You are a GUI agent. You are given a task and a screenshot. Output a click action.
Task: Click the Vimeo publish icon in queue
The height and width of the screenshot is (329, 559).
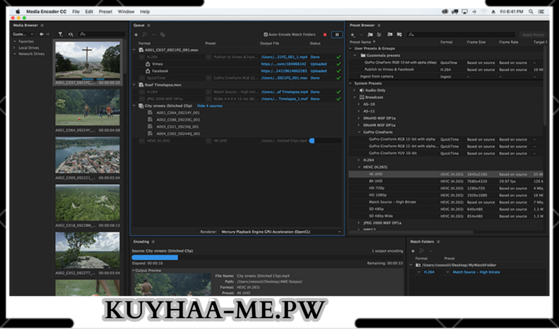coord(147,64)
